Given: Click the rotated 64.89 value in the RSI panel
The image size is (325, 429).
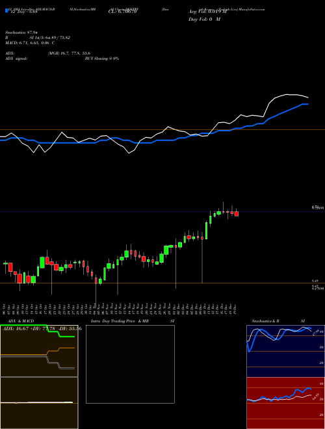Looking at the screenshot, I should point(316,396).
